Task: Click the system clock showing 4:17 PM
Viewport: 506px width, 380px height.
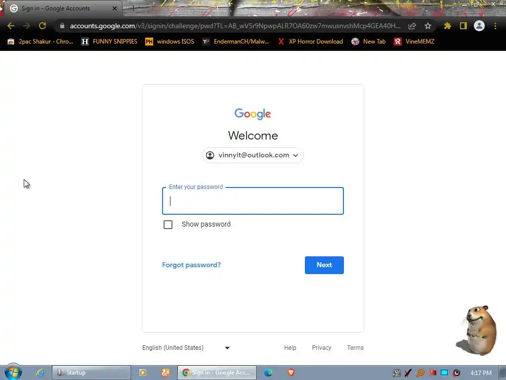Action: tap(481, 373)
